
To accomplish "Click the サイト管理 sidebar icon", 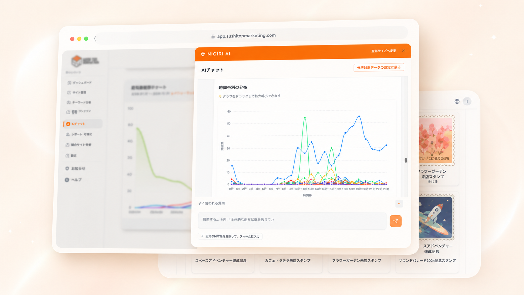I will (x=69, y=92).
